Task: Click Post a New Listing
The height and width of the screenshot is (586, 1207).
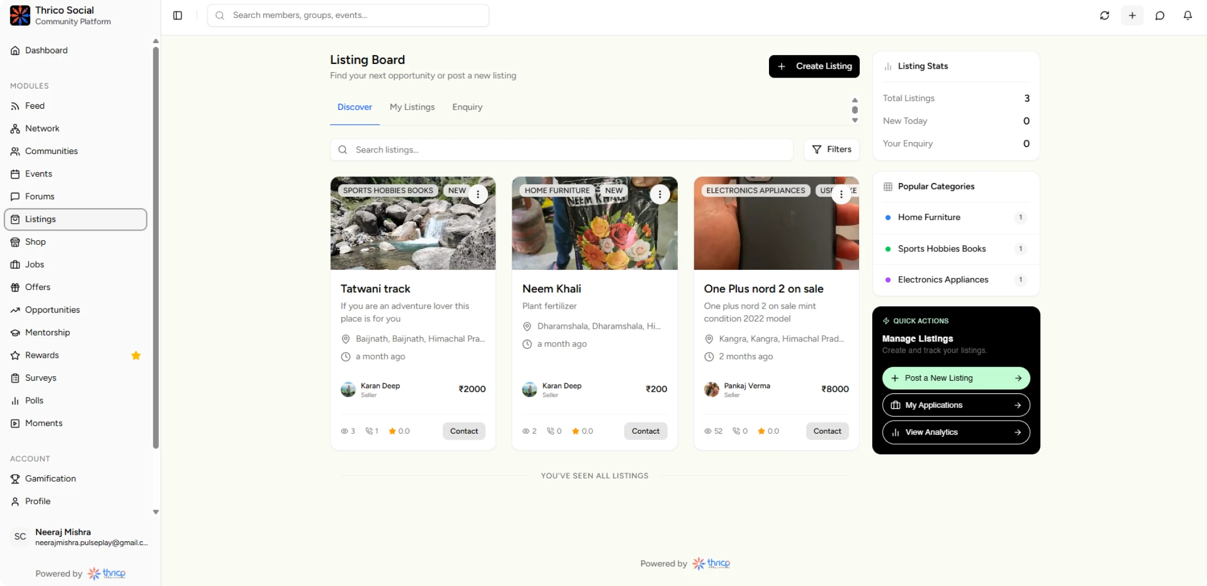Action: point(956,378)
